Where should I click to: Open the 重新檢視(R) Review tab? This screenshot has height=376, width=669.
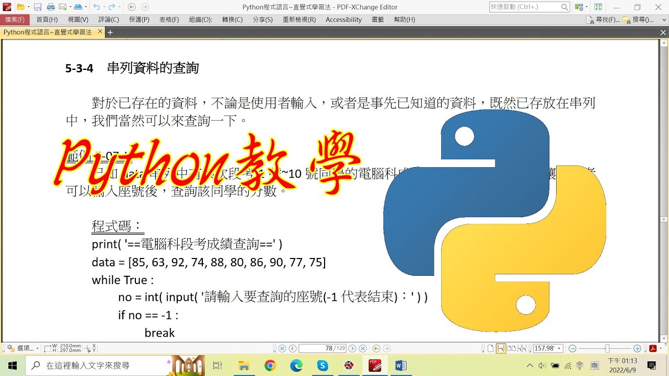pyautogui.click(x=299, y=20)
